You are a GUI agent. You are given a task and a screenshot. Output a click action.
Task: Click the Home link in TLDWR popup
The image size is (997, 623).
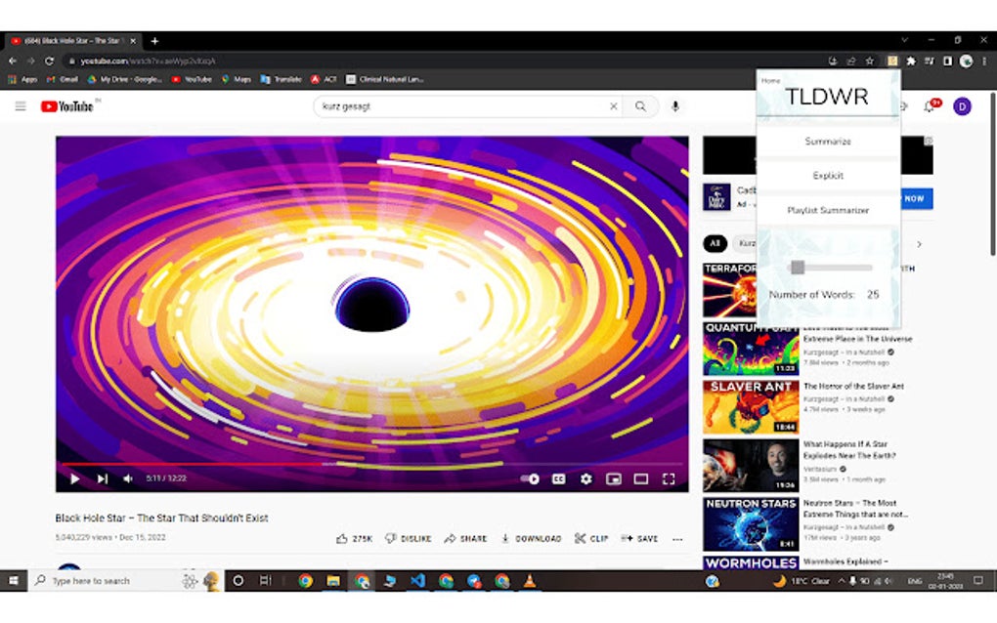coord(770,81)
